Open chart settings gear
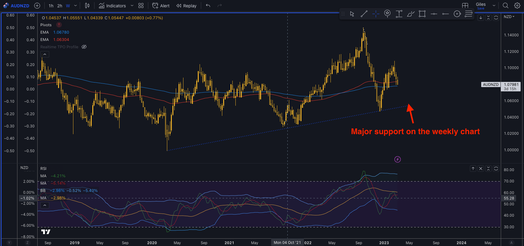 point(517,6)
